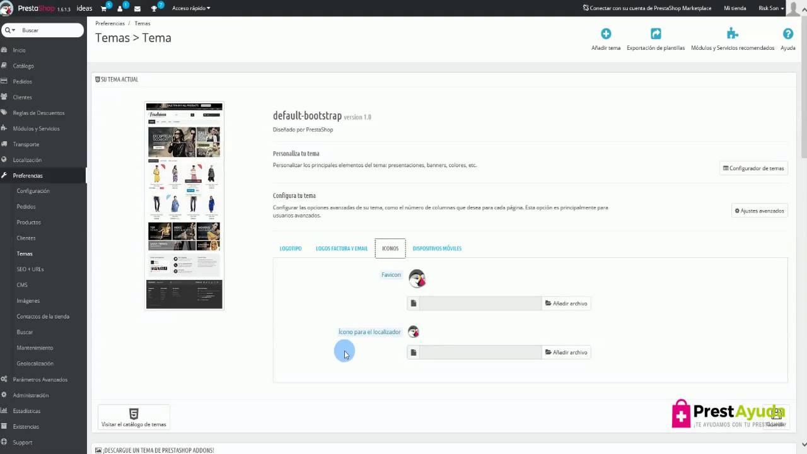Open the Catálogo sidebar item
This screenshot has width=807, height=454.
point(23,66)
